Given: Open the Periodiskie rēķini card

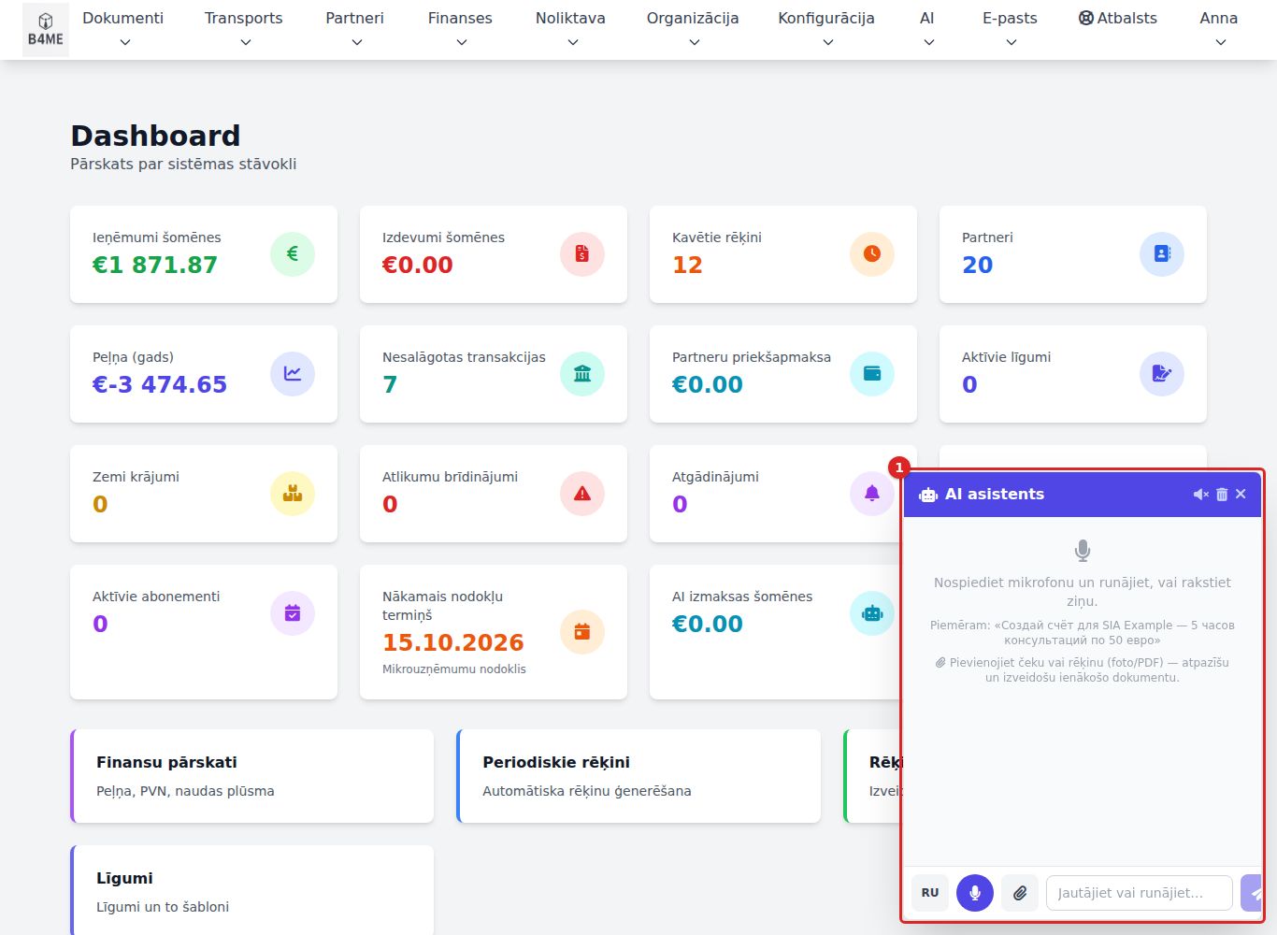Looking at the screenshot, I should coord(638,776).
